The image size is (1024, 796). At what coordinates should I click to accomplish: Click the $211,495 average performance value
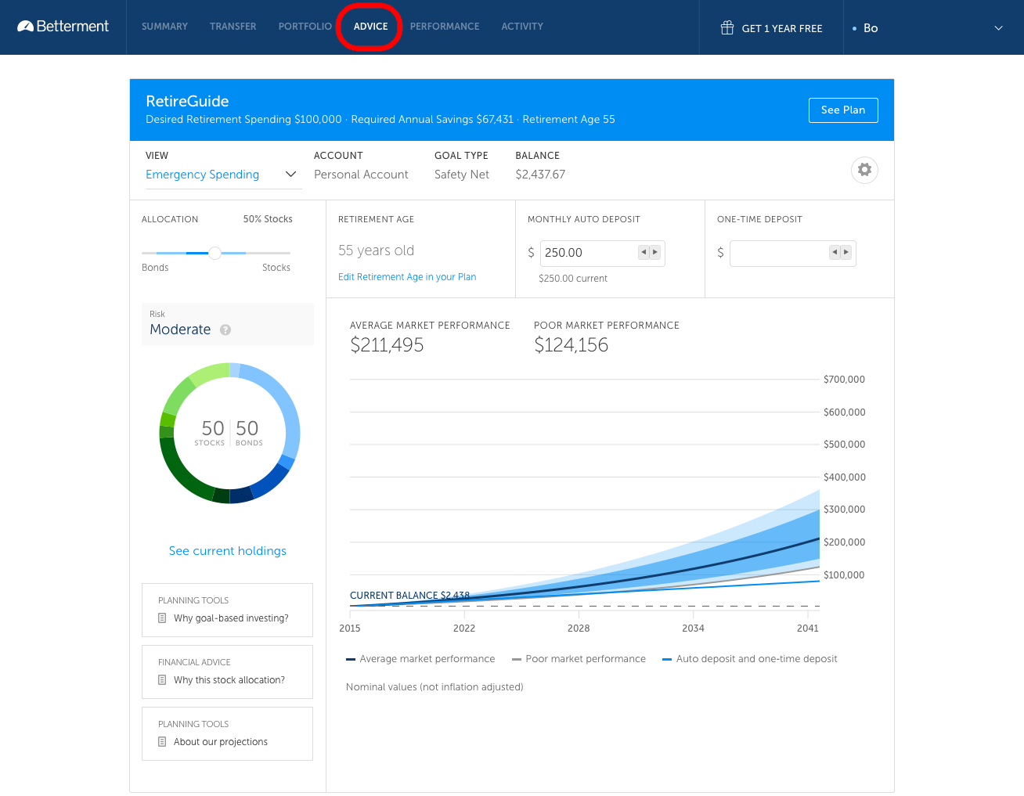(387, 345)
